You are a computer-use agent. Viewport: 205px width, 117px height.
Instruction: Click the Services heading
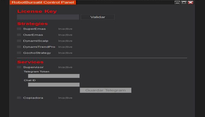pos(30,62)
